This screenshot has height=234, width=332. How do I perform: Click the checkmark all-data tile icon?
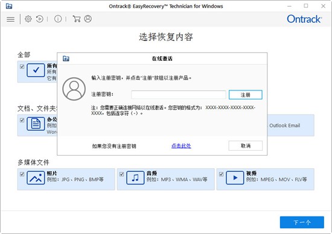[36, 70]
